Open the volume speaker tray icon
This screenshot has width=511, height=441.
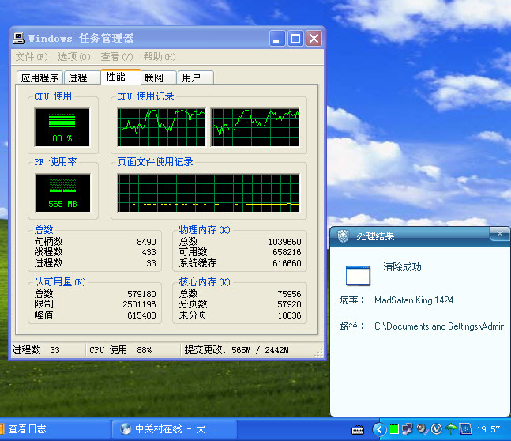coord(422,429)
